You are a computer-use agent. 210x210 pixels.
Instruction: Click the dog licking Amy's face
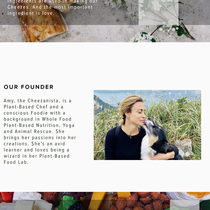pos(158,139)
